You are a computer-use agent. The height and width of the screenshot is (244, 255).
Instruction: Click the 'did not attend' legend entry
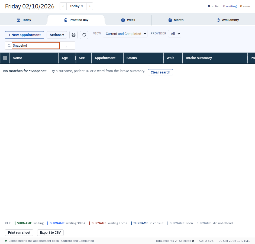coord(215,223)
